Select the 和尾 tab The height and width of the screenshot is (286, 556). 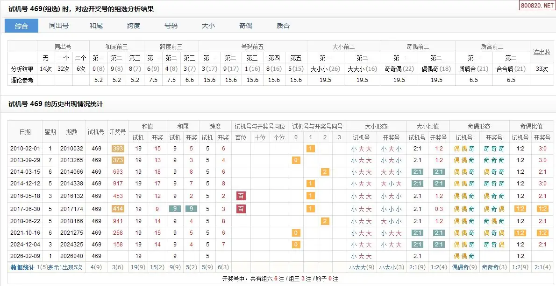tap(96, 26)
